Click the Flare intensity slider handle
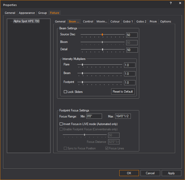 point(82,64)
